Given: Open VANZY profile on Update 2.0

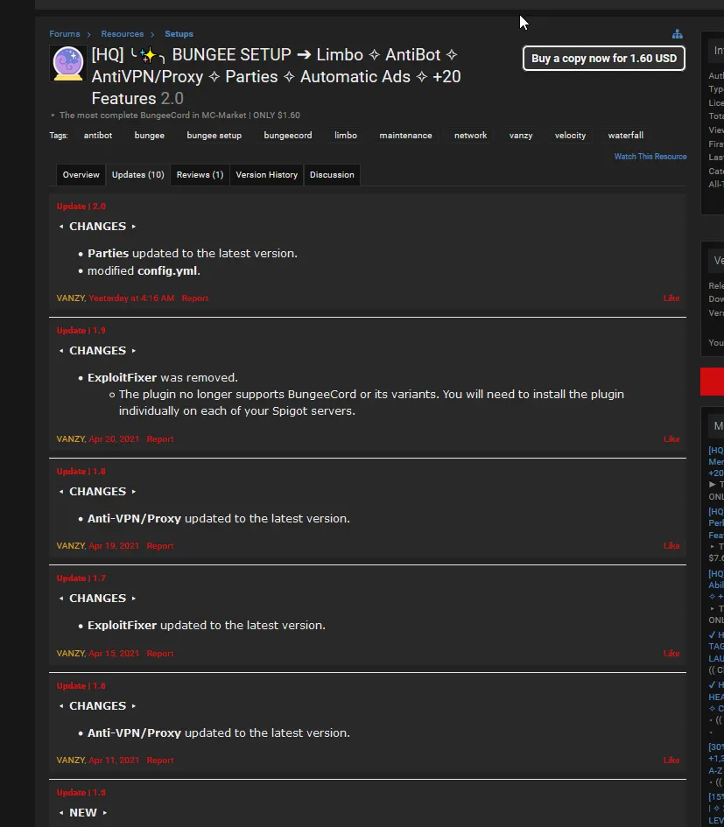Looking at the screenshot, I should [70, 298].
